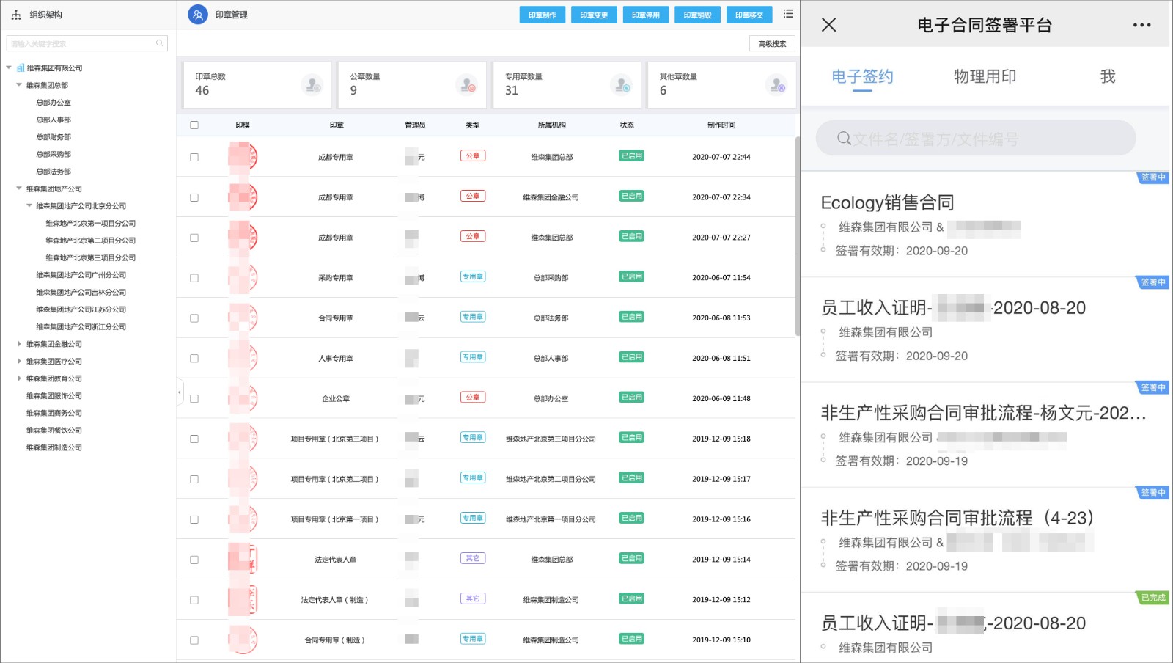Click the 已启用 status in 采购专用章 row

[x=632, y=276]
